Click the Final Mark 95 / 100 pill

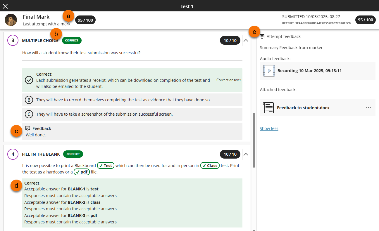click(85, 20)
